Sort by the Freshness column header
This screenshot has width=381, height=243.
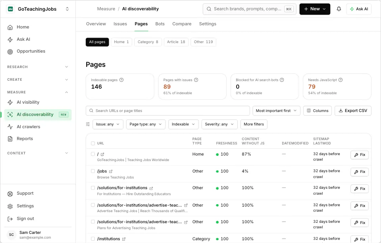click(x=227, y=143)
